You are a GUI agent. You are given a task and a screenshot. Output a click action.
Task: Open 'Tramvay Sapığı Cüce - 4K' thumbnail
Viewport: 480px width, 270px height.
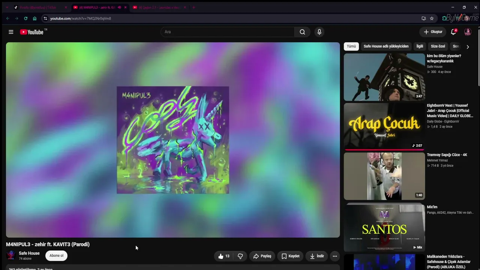click(x=384, y=176)
